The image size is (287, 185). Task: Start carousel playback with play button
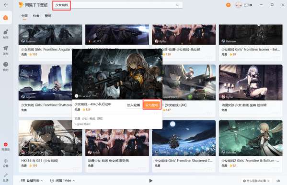coord(150,181)
